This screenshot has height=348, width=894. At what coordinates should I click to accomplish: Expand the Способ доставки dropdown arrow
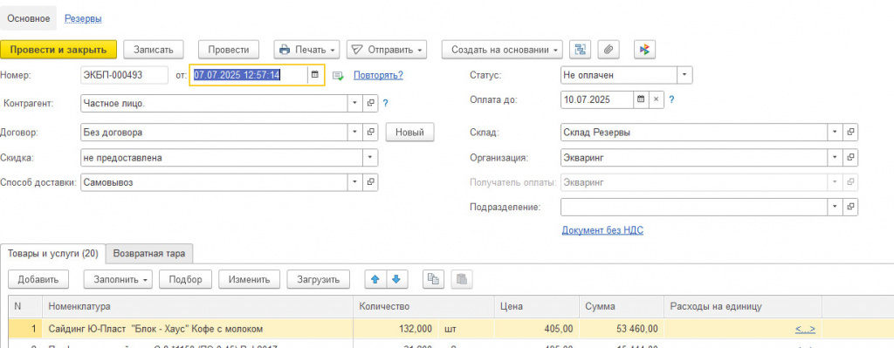pyautogui.click(x=355, y=182)
